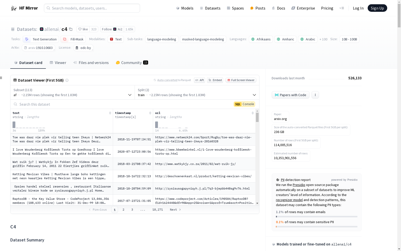Viewport: 401px width, 251px height.
Task: Jump to page 18,271
Action: 158,210
